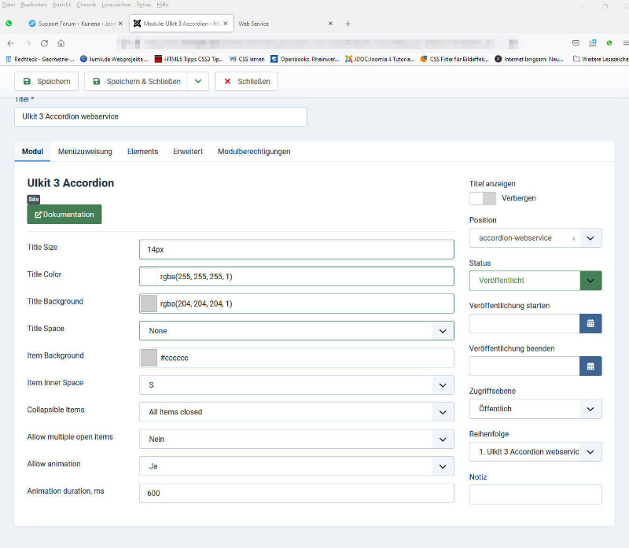The image size is (629, 548).
Task: Pick the Item Background color swatch
Action: 149,358
